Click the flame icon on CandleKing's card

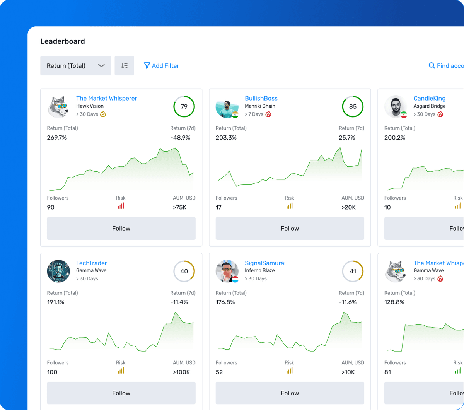click(x=441, y=114)
